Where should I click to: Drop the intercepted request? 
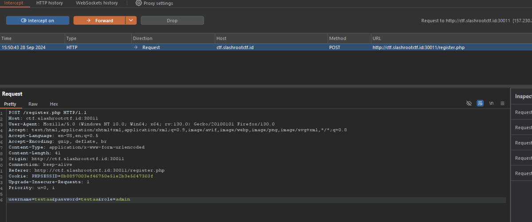[172, 20]
